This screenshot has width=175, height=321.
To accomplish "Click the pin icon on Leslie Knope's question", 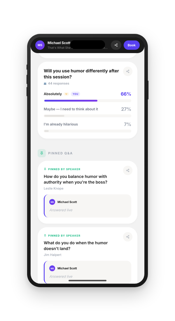I will 45,169.
